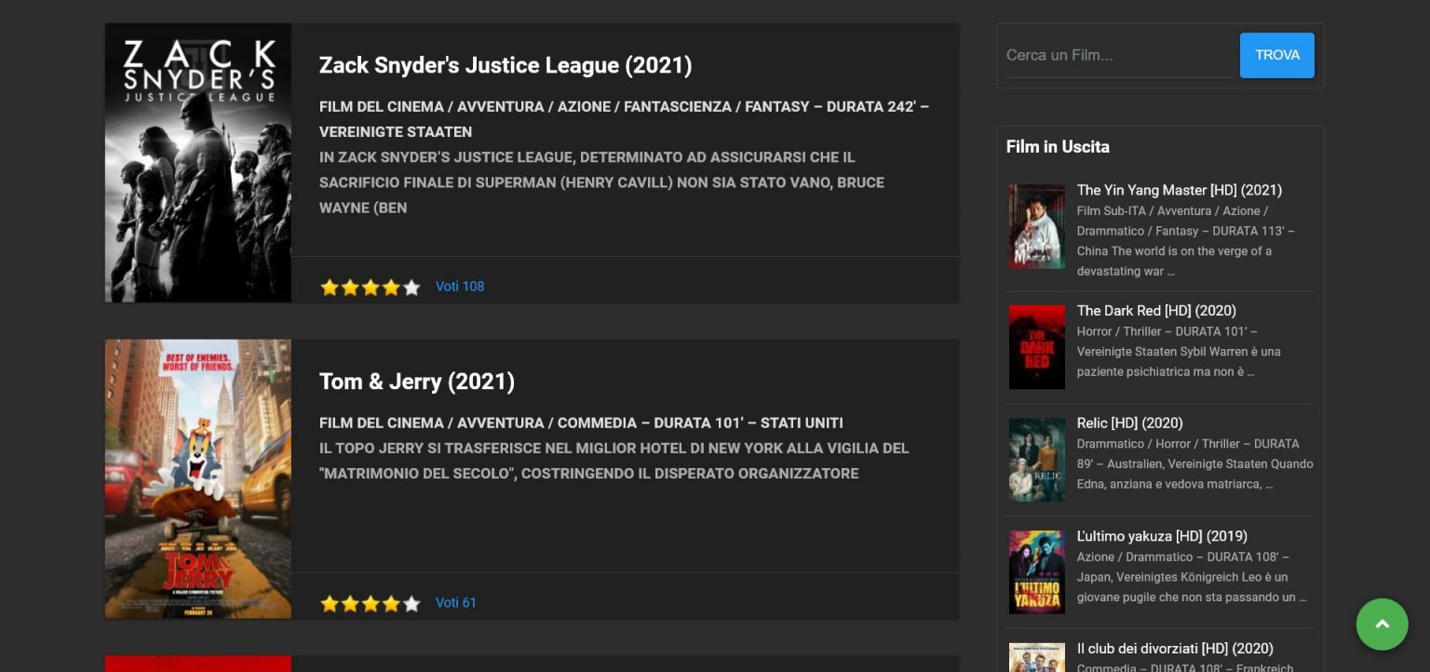Open the Tom & Jerry (2021) title link
This screenshot has height=672, width=1430.
coord(417,382)
